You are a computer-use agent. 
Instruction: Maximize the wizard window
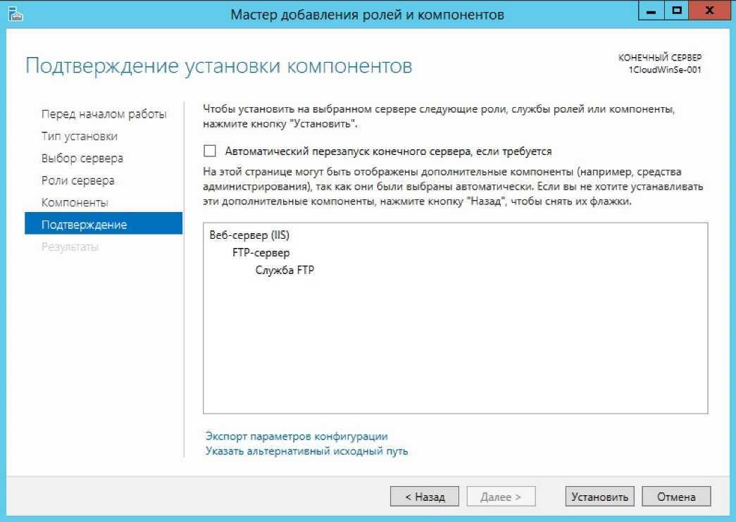click(x=676, y=11)
